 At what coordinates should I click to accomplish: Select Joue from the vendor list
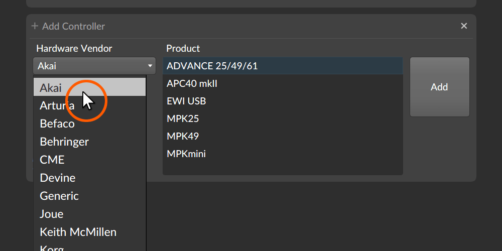coord(90,214)
